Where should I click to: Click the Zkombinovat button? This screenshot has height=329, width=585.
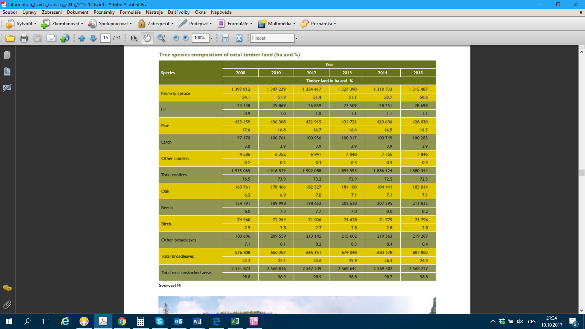coord(62,24)
